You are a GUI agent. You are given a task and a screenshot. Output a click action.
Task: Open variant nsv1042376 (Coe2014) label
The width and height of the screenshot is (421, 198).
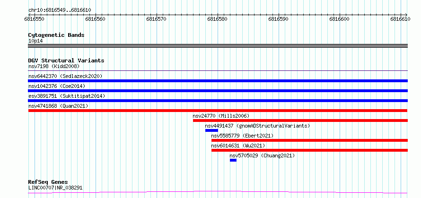57,86
